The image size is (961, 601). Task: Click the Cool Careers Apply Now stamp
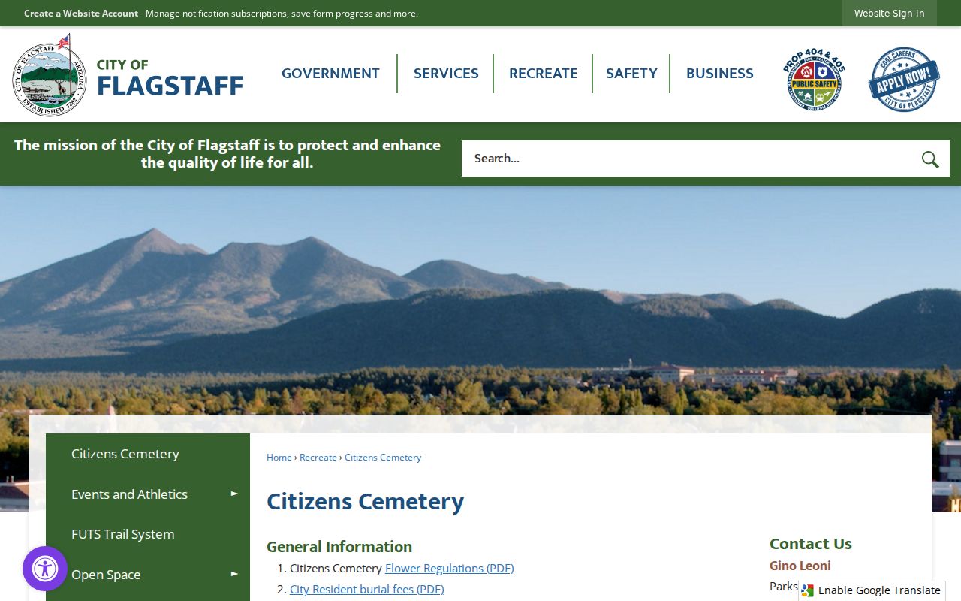[904, 80]
